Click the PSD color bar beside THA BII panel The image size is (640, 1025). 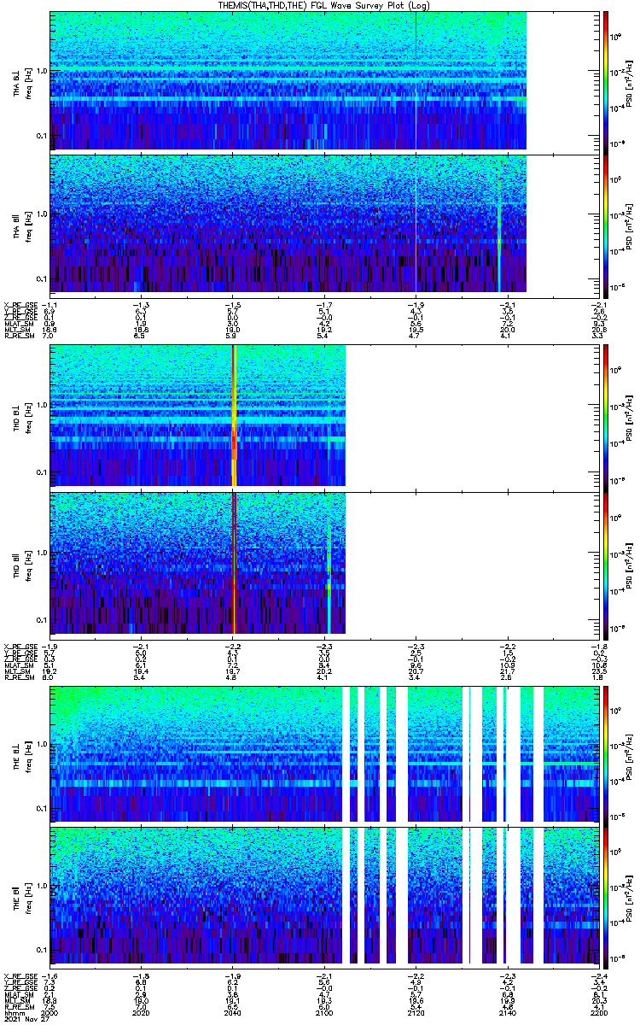[x=606, y=225]
